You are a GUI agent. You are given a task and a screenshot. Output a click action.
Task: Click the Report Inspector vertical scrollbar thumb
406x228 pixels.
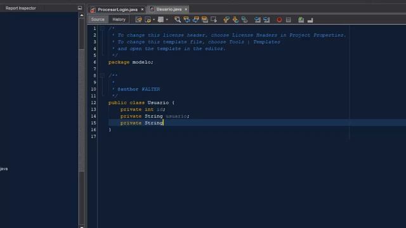click(x=82, y=110)
